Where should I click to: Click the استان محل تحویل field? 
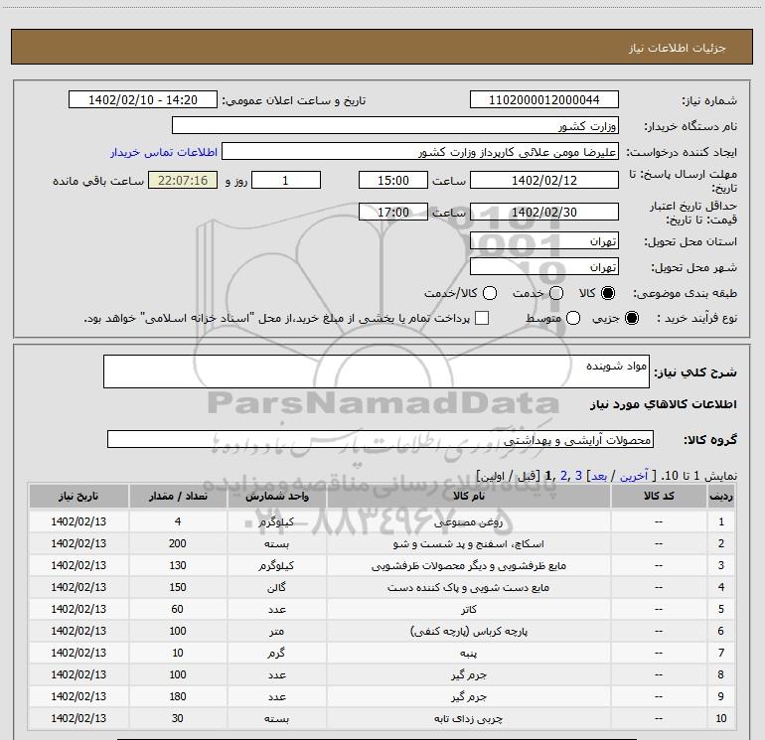coord(544,240)
